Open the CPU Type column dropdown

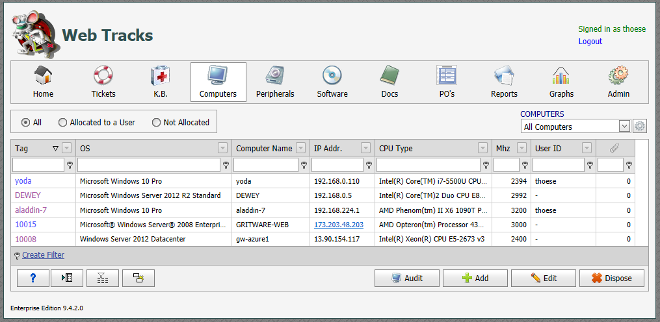point(482,148)
